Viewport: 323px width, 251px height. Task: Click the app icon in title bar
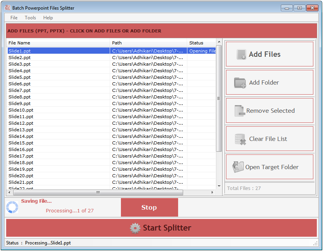pyautogui.click(x=8, y=8)
